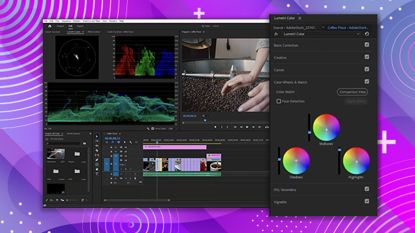Open the File menu
The height and width of the screenshot is (233, 415).
[x=45, y=21]
